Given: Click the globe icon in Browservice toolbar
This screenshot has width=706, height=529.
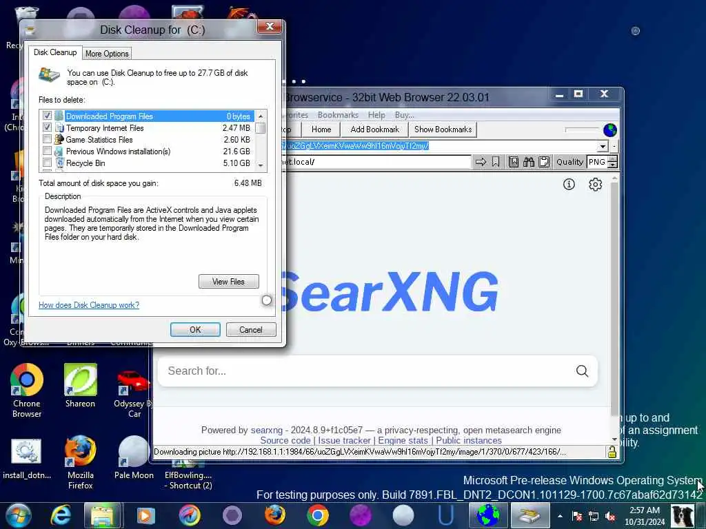Looking at the screenshot, I should [610, 130].
